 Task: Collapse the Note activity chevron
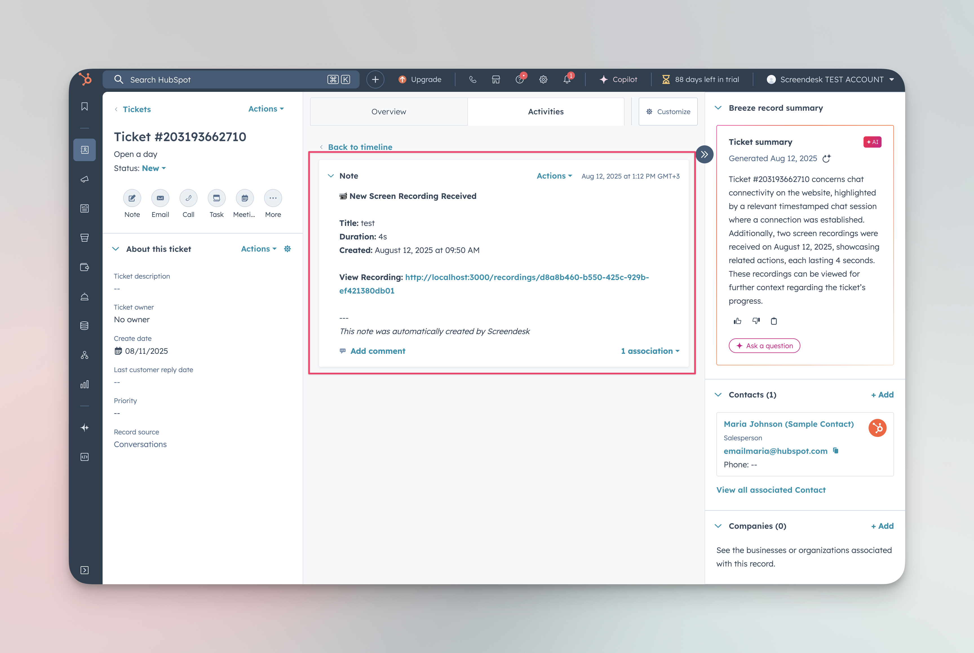pyautogui.click(x=331, y=176)
